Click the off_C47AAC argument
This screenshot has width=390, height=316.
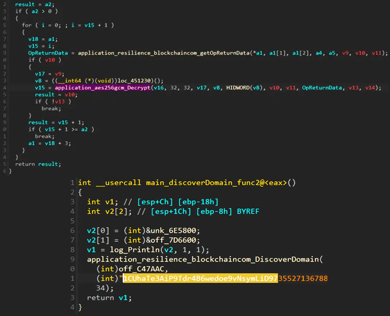point(141,269)
